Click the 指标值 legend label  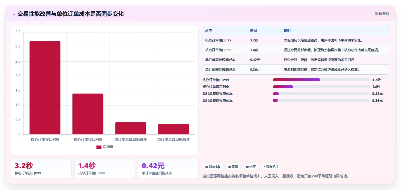click(108, 147)
